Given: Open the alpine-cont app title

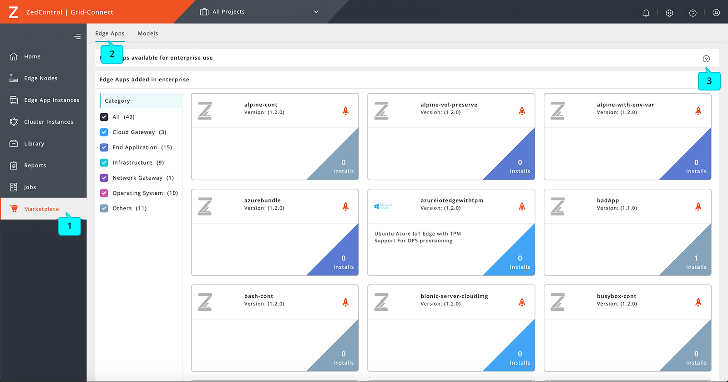Looking at the screenshot, I should click(x=261, y=105).
